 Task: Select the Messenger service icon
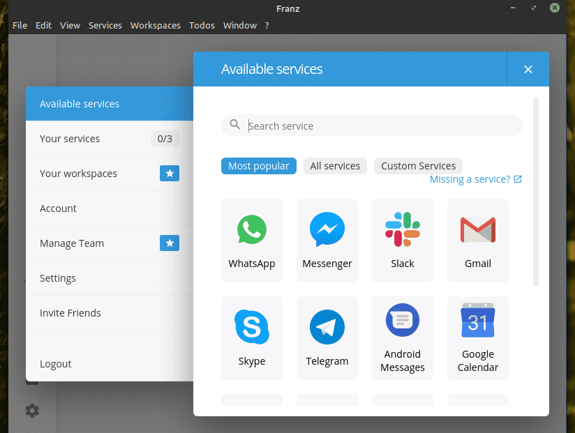pos(327,240)
